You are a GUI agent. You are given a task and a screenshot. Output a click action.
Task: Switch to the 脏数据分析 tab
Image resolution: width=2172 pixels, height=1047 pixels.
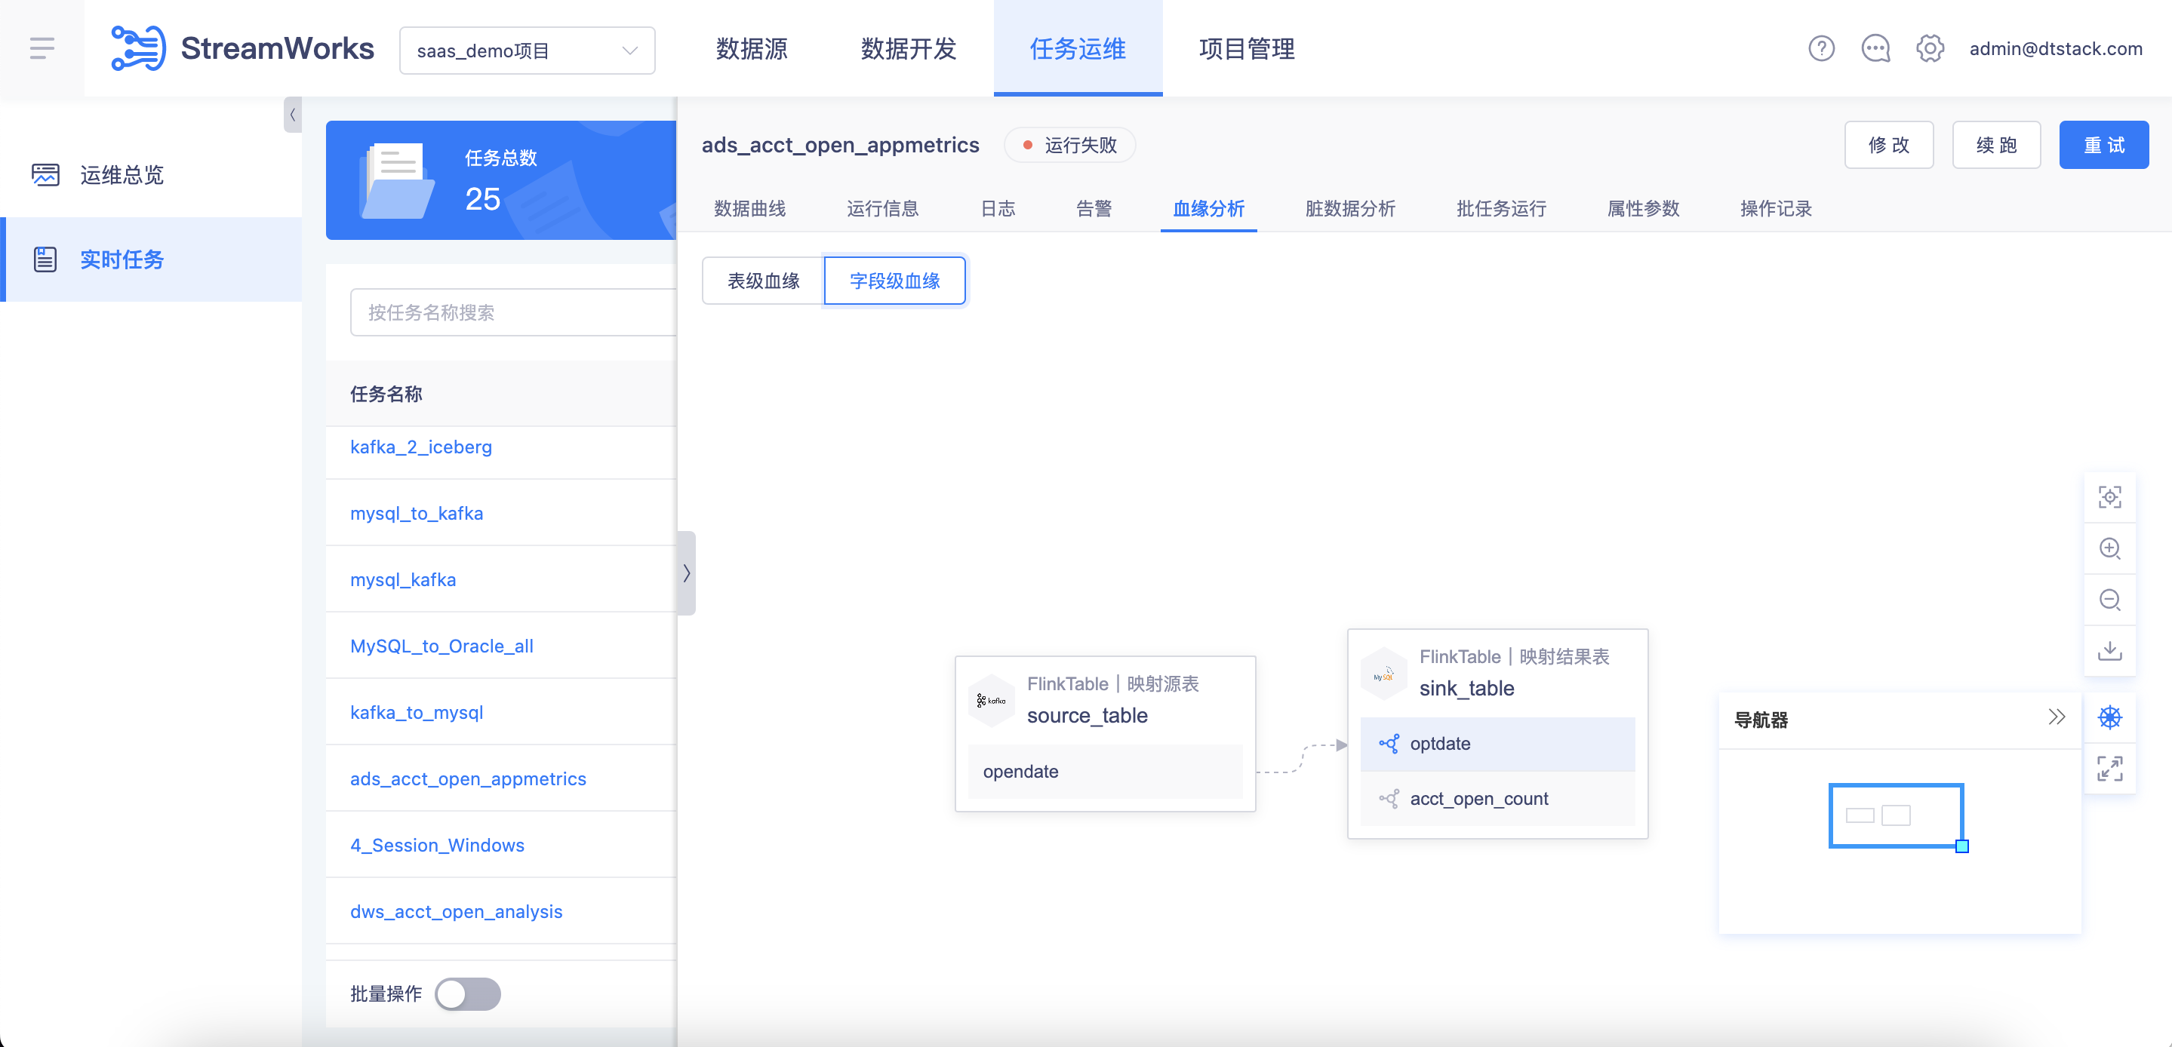point(1350,208)
